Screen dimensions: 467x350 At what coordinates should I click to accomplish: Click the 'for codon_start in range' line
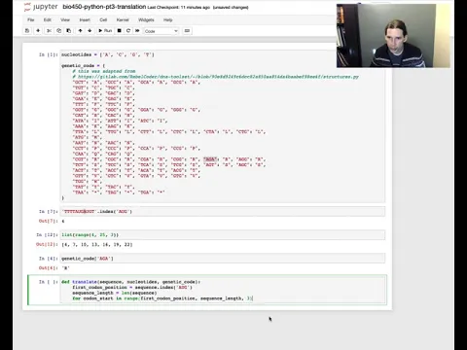(x=162, y=298)
